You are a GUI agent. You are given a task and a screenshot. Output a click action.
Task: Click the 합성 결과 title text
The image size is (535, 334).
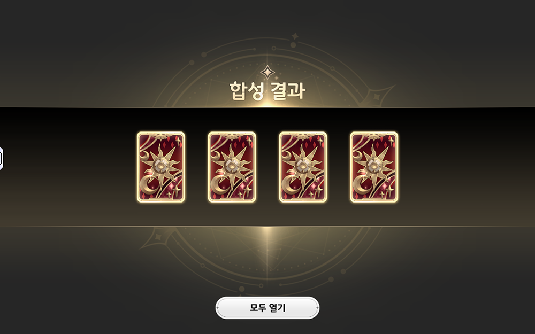267,91
